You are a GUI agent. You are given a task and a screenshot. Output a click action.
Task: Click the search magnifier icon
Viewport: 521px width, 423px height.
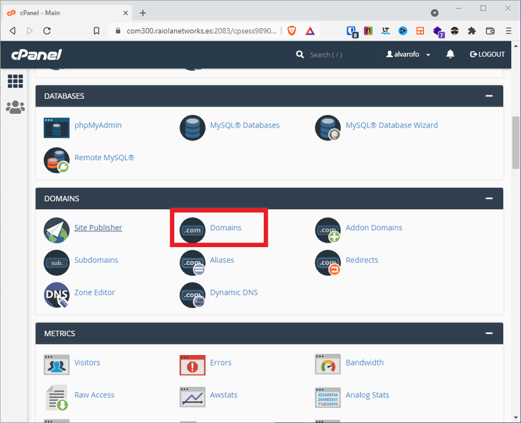[300, 54]
